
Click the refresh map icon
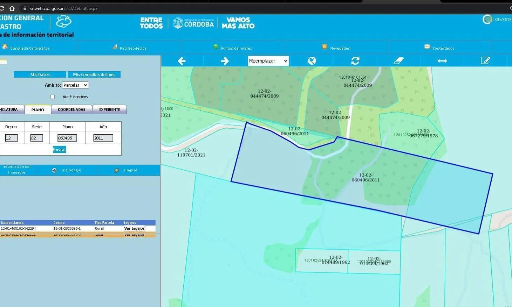[355, 61]
